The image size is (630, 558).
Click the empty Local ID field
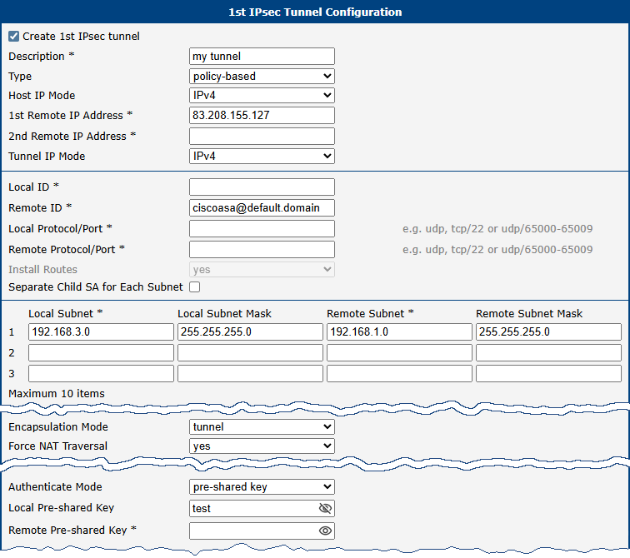tap(262, 187)
